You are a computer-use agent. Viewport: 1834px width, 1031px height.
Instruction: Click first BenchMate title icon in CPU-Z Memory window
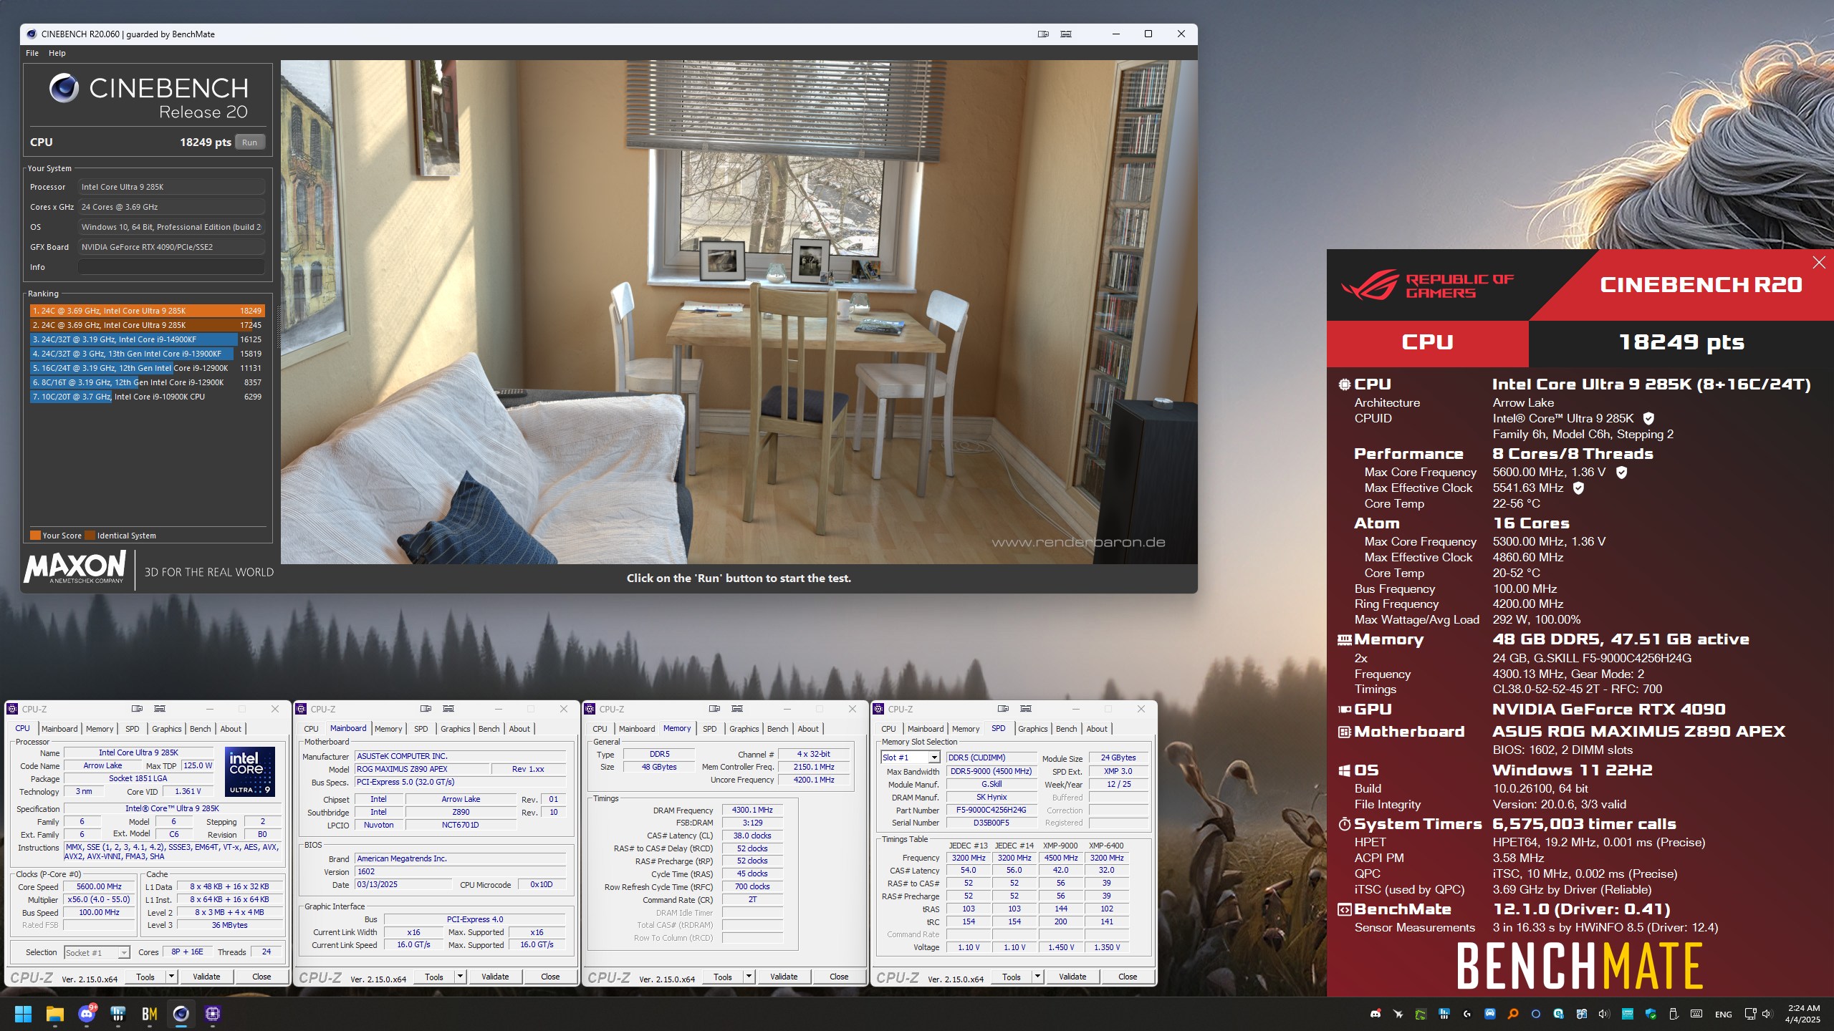(x=714, y=709)
